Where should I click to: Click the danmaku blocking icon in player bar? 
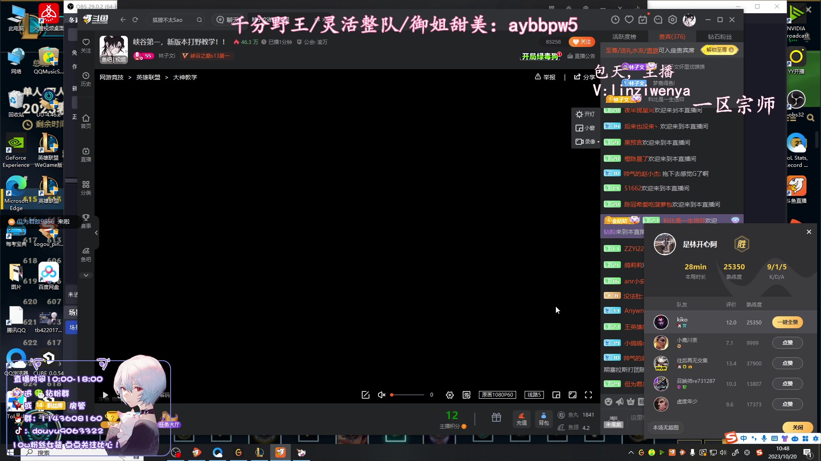click(x=466, y=395)
